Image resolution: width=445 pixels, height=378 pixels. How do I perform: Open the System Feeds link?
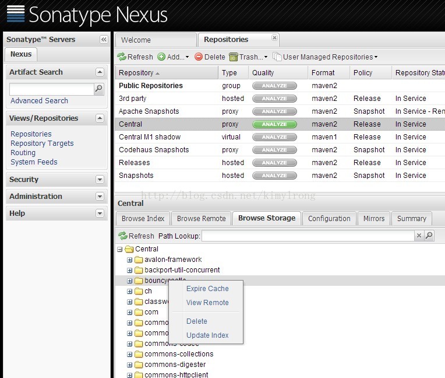click(34, 162)
